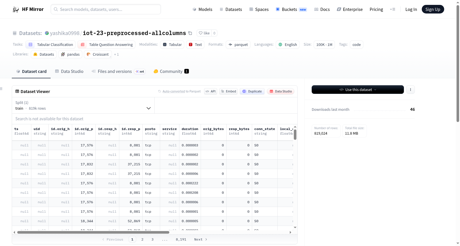Screen dimensions: 460x246
Task: Open the more options kebab menu
Action: tap(410, 90)
